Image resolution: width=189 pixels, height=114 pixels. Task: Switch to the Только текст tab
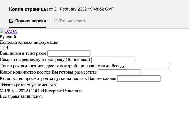72,21
